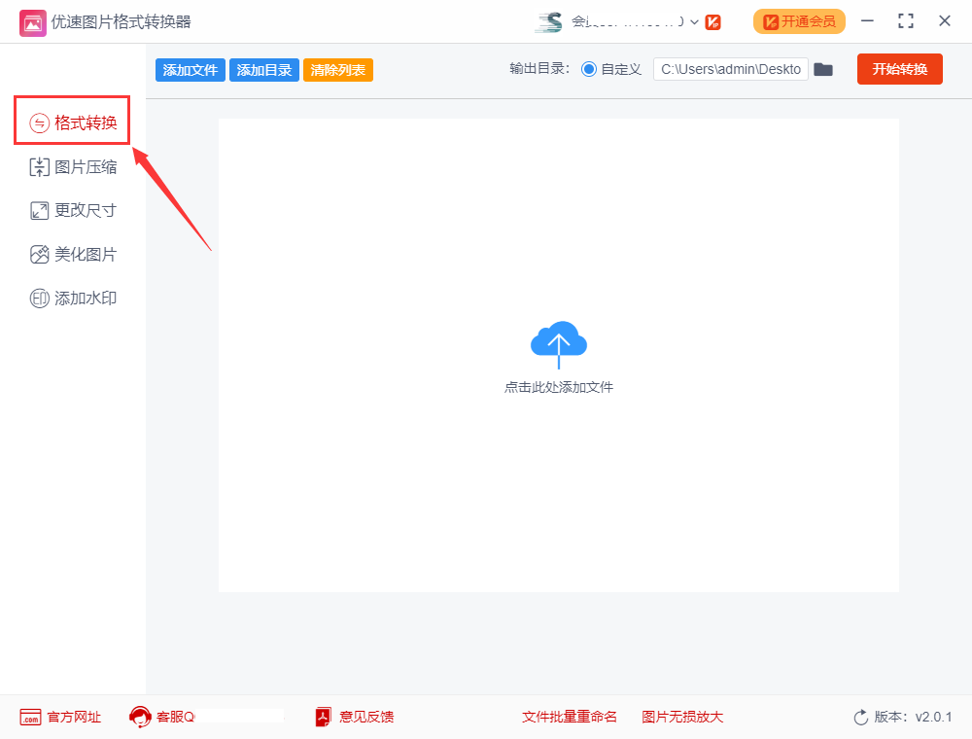Screen dimensions: 972x739
Task: Click the 清除列表 clear list button
Action: coord(337,69)
